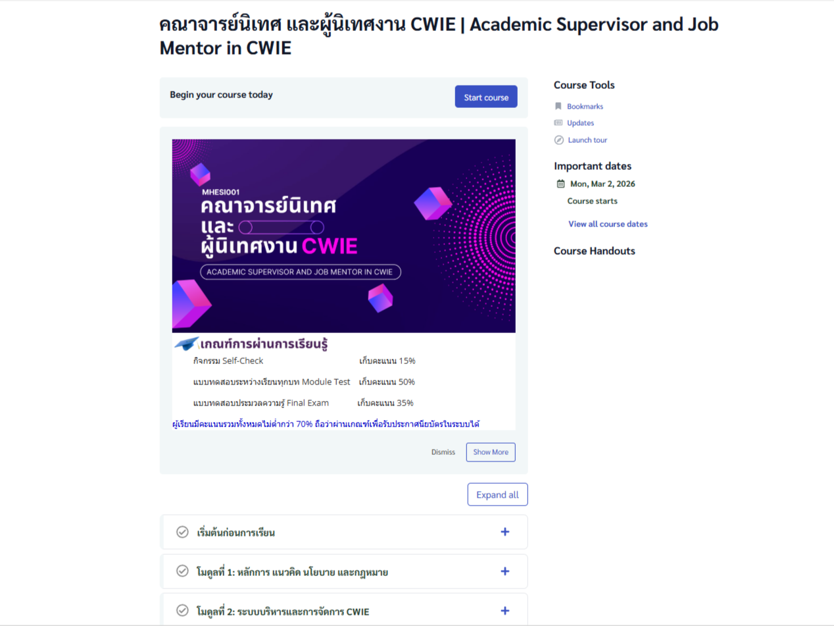The image size is (834, 626).
Task: Click the calendar icon beside Mon, Mar 2, 2026
Action: coord(560,184)
